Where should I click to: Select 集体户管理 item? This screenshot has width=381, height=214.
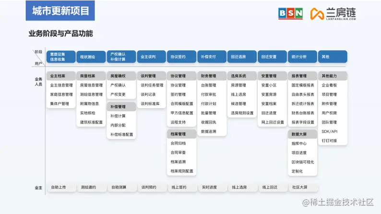(x=60, y=104)
